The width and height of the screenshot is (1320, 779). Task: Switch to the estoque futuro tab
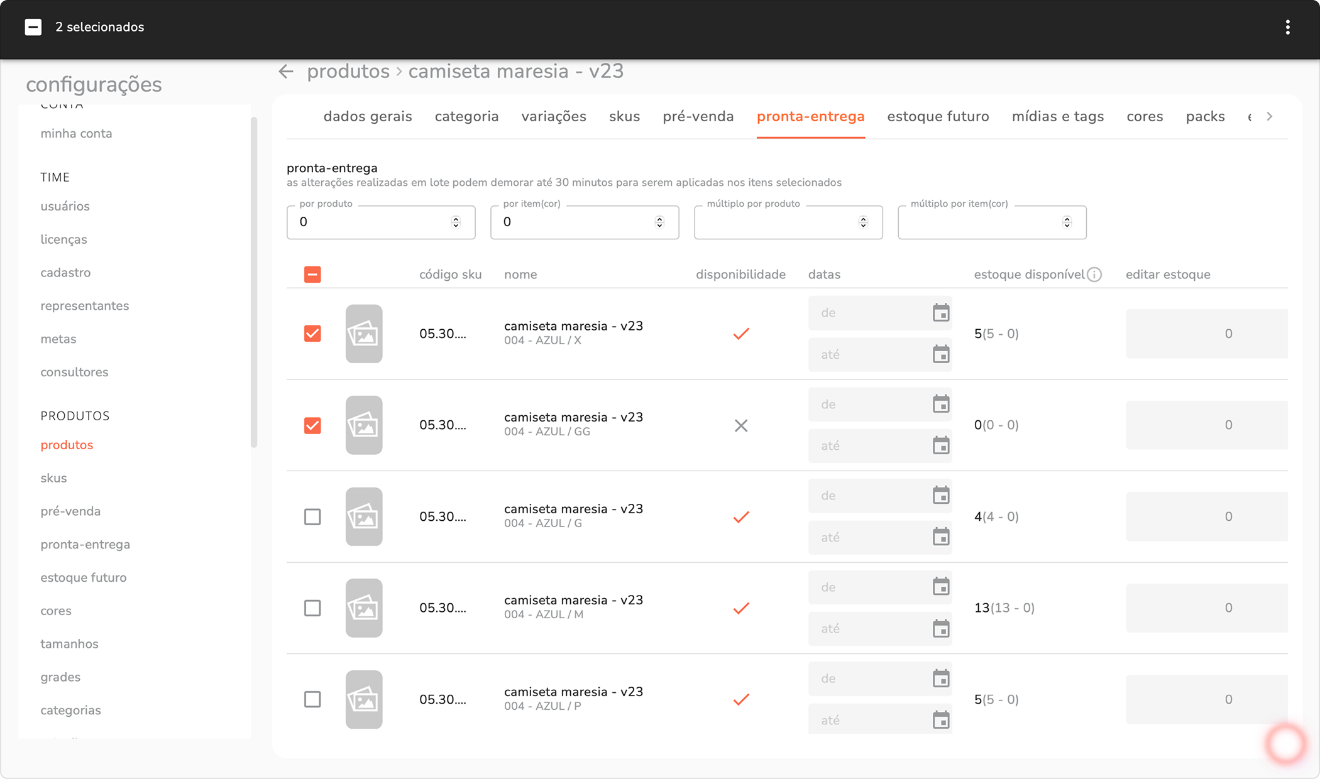point(938,117)
